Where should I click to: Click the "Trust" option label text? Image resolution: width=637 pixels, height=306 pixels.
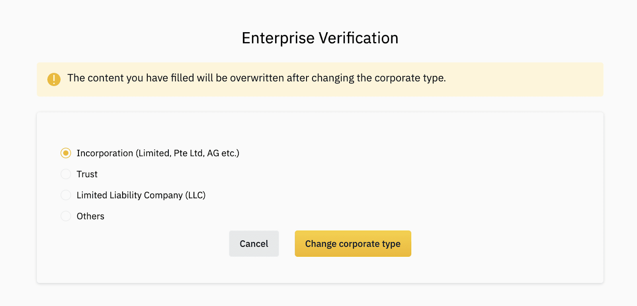[87, 174]
